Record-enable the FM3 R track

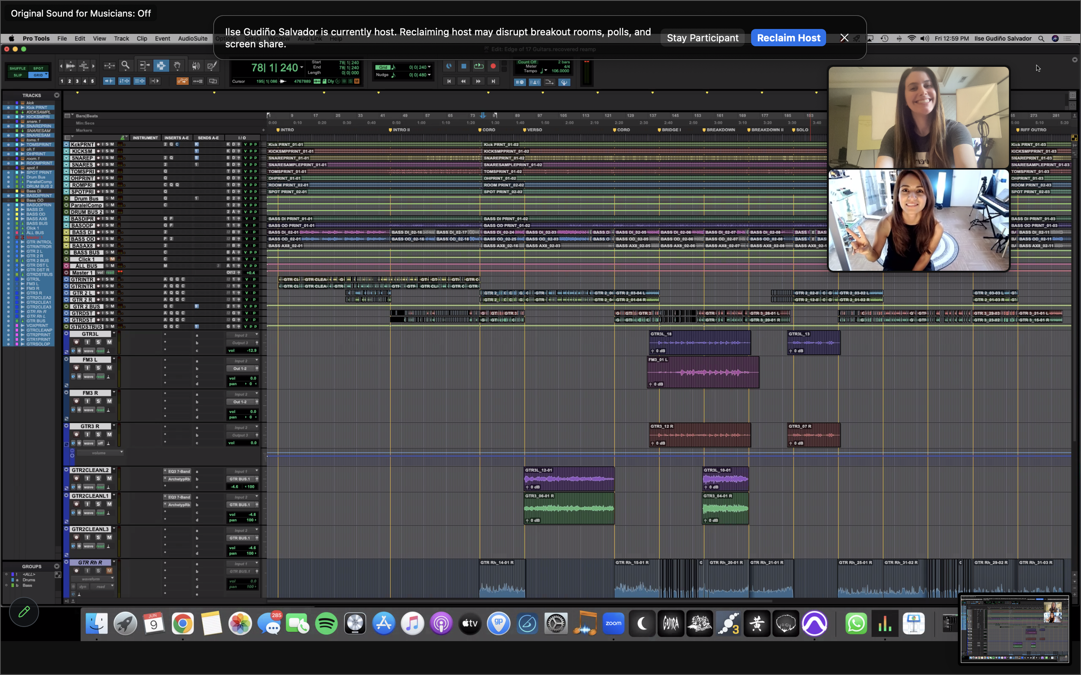(77, 401)
